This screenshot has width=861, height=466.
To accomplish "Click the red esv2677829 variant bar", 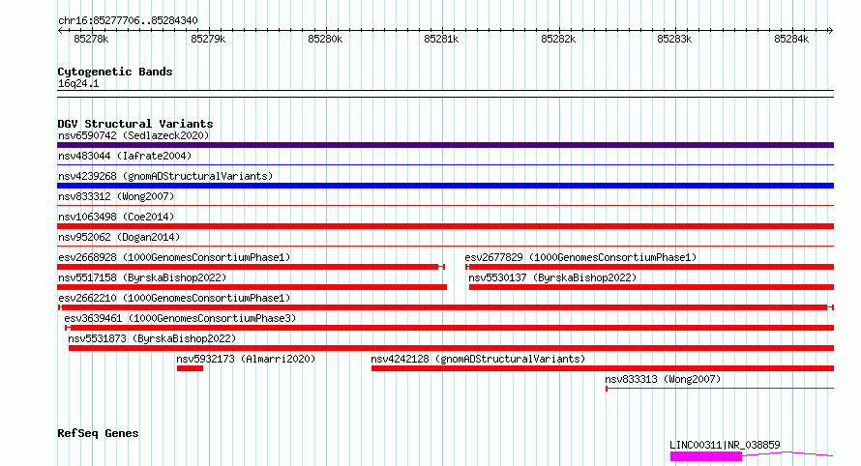I will (x=649, y=267).
